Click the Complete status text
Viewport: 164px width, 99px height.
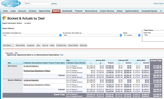27,23
